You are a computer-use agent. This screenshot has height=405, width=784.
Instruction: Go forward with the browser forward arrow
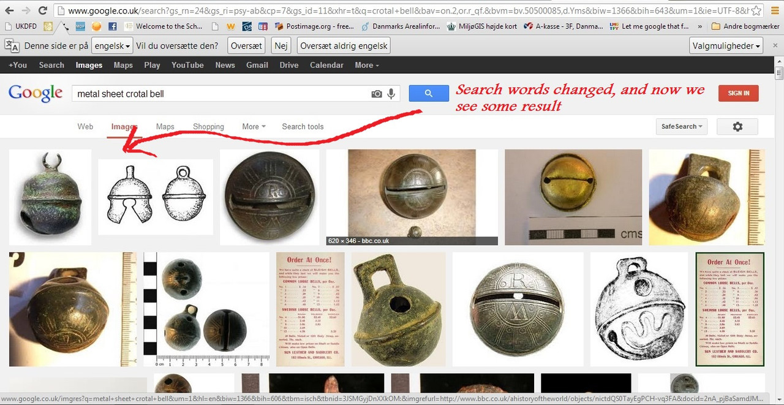click(x=26, y=10)
